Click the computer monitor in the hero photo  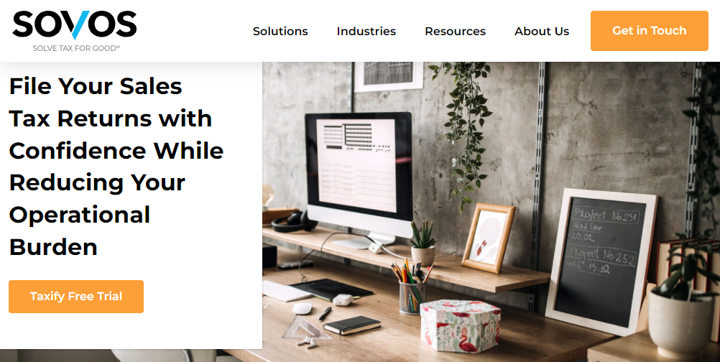point(359,179)
